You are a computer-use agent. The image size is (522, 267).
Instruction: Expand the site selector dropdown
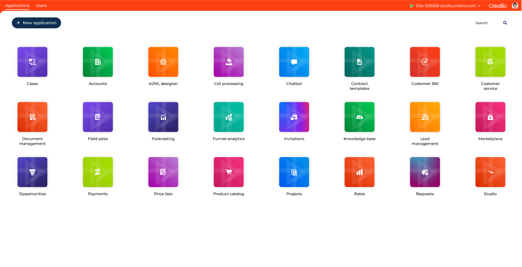click(479, 6)
